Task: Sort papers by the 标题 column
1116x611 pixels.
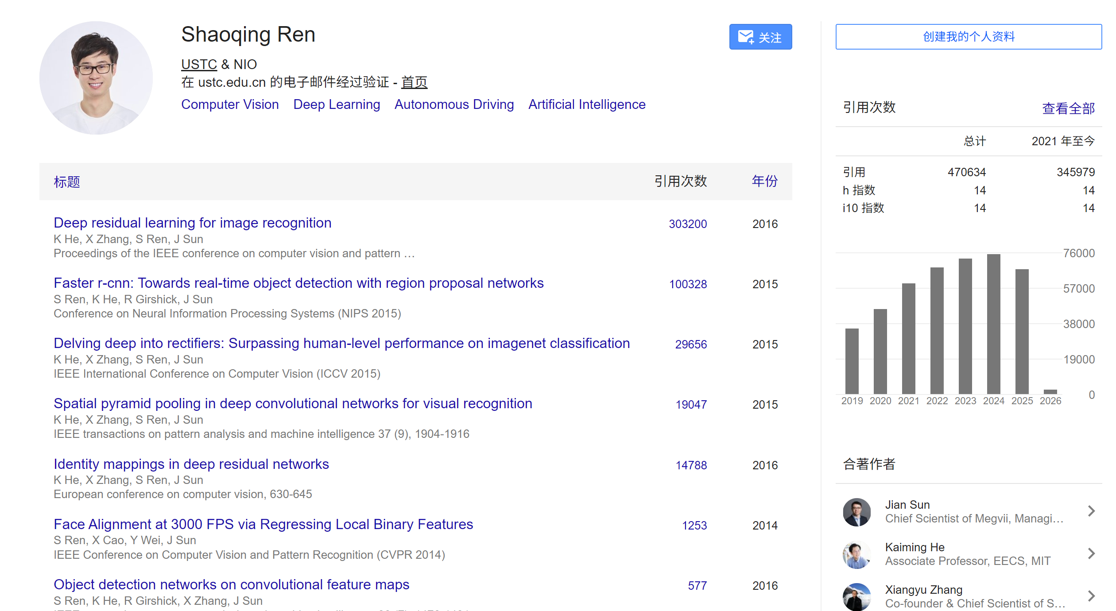Action: pyautogui.click(x=67, y=182)
